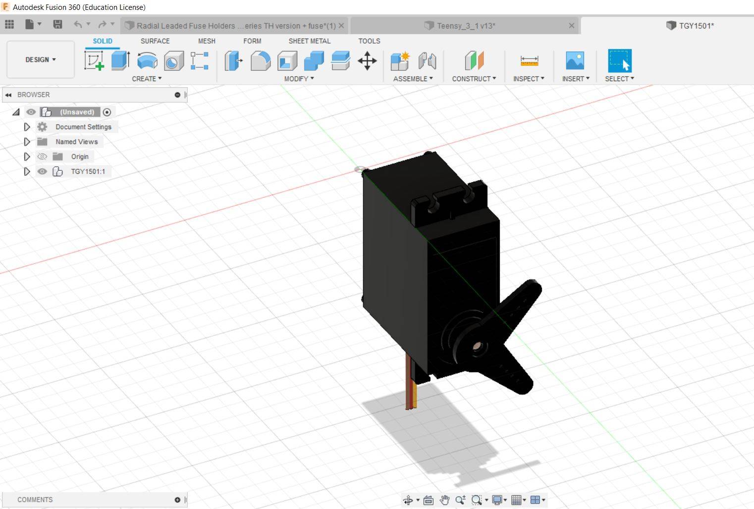Close the Radial Leaded Fuse Holders tab
Image resolution: width=754 pixels, height=509 pixels.
tap(341, 26)
